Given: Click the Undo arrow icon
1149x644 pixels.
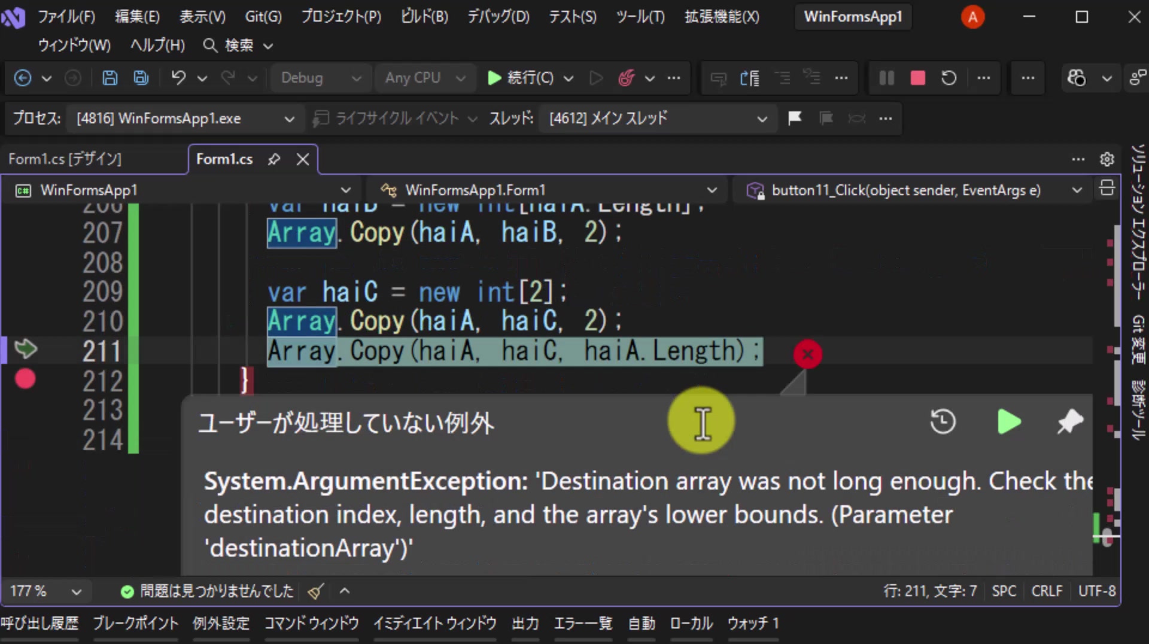Looking at the screenshot, I should [178, 78].
